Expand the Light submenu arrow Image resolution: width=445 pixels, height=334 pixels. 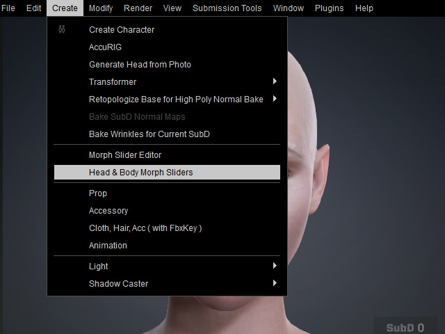click(275, 266)
